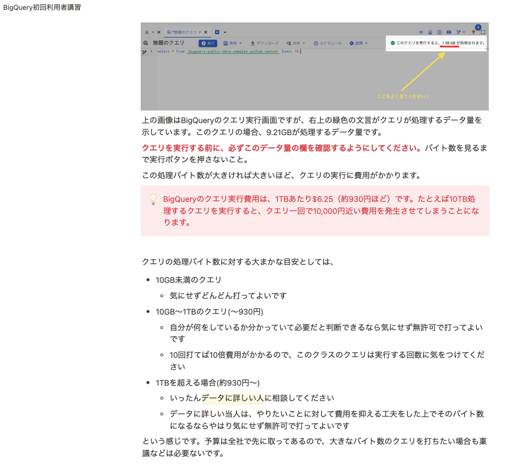The image size is (520, 465).
Task: Click the 展開 gear button
Action: point(356,43)
